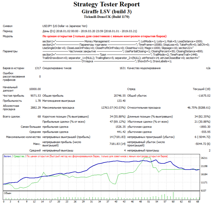213x205 pixels.
Task: Click consecutive wins '14 (7181.83)'
Action: (x=118, y=137)
